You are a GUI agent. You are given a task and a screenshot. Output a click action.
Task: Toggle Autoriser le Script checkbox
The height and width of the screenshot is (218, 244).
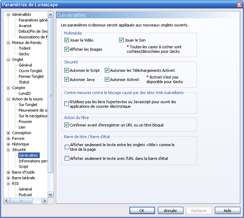click(x=67, y=71)
